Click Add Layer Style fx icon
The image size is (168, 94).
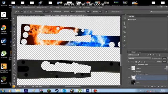149,86
